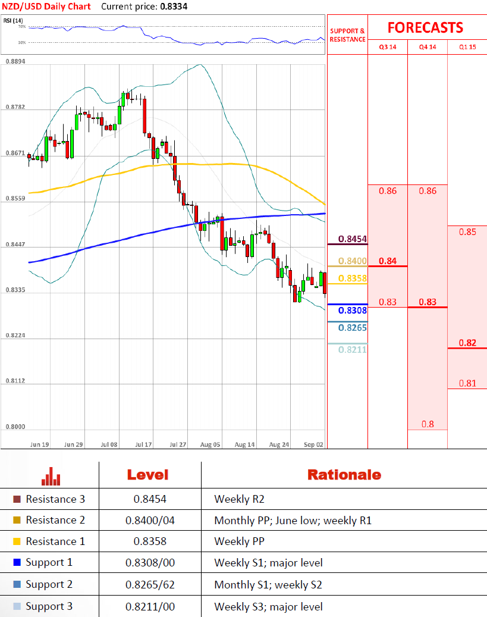
Task: Click the 0.8358 resistance level label
Action: (x=353, y=278)
